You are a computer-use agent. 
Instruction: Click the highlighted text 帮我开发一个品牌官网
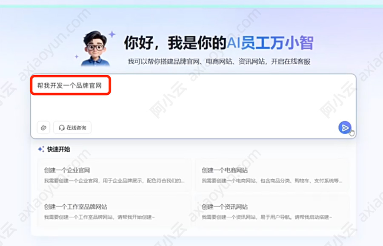tap(69, 85)
